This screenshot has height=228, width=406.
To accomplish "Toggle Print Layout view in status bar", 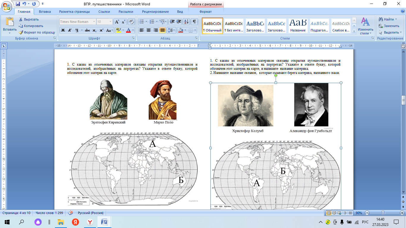I will (329, 213).
